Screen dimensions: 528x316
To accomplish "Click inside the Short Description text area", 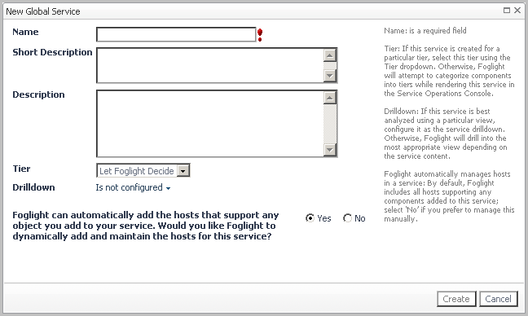I will tap(209, 65).
